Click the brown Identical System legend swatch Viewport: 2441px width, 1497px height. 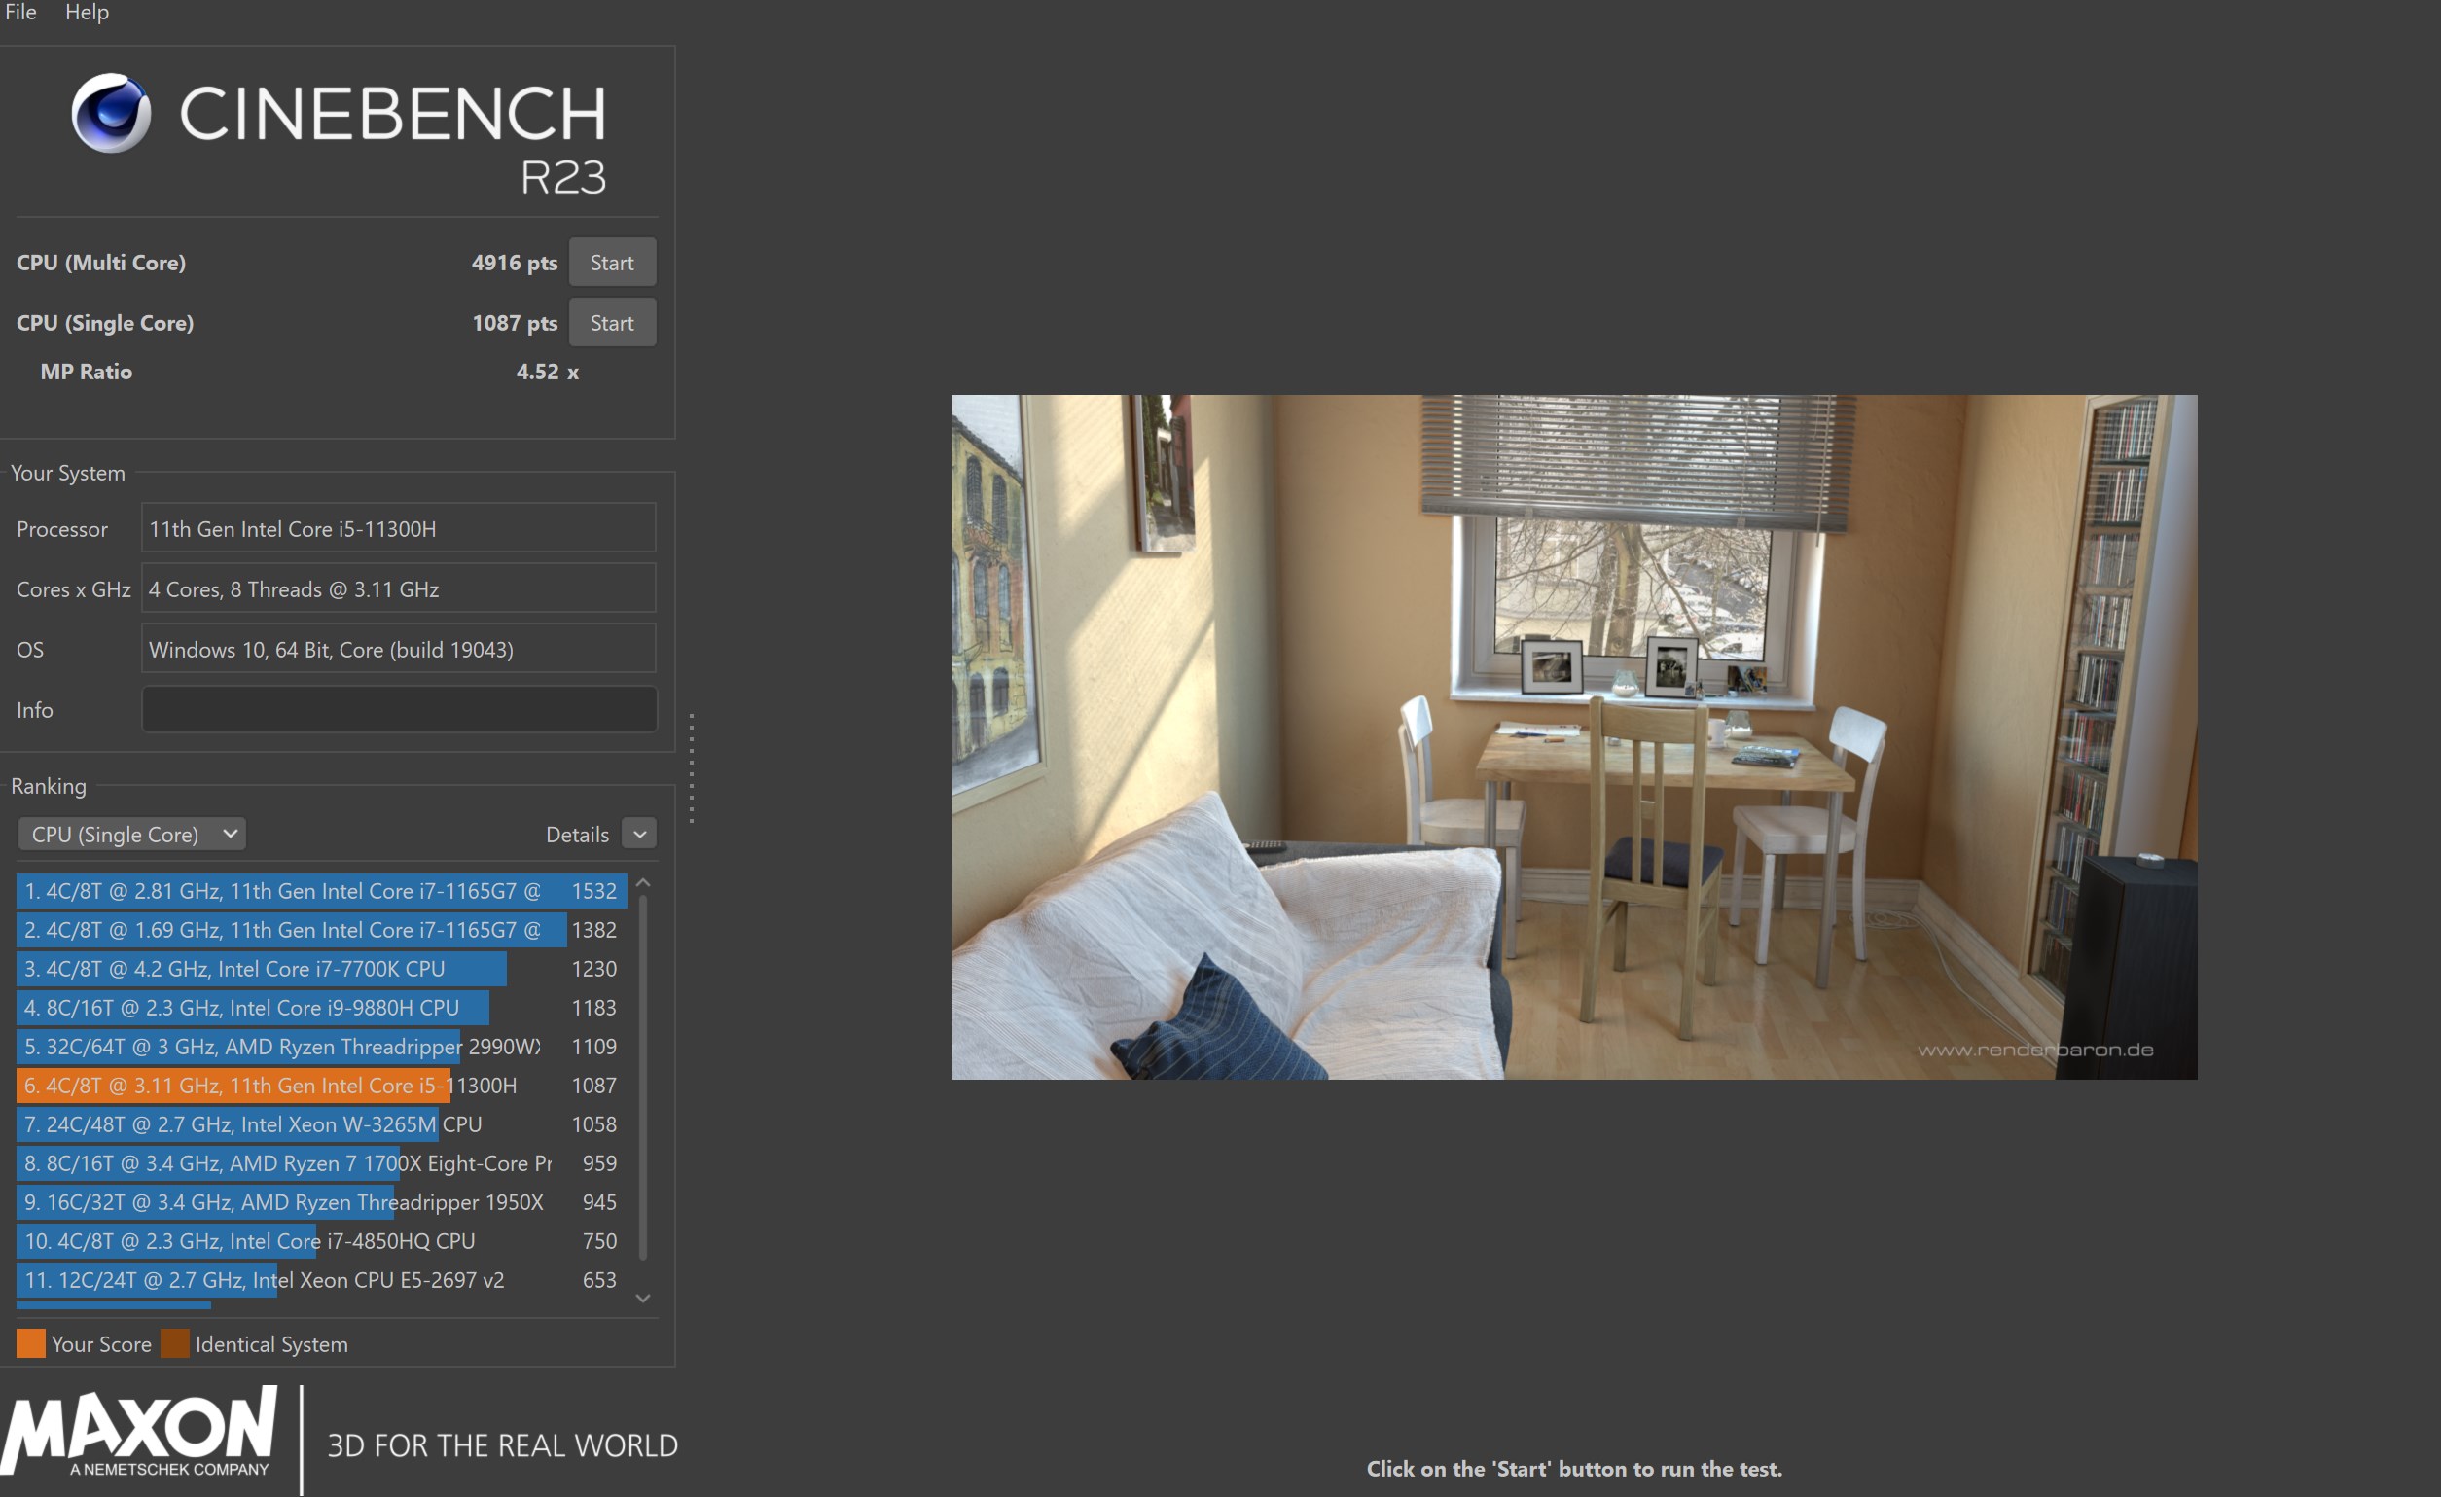pyautogui.click(x=174, y=1343)
